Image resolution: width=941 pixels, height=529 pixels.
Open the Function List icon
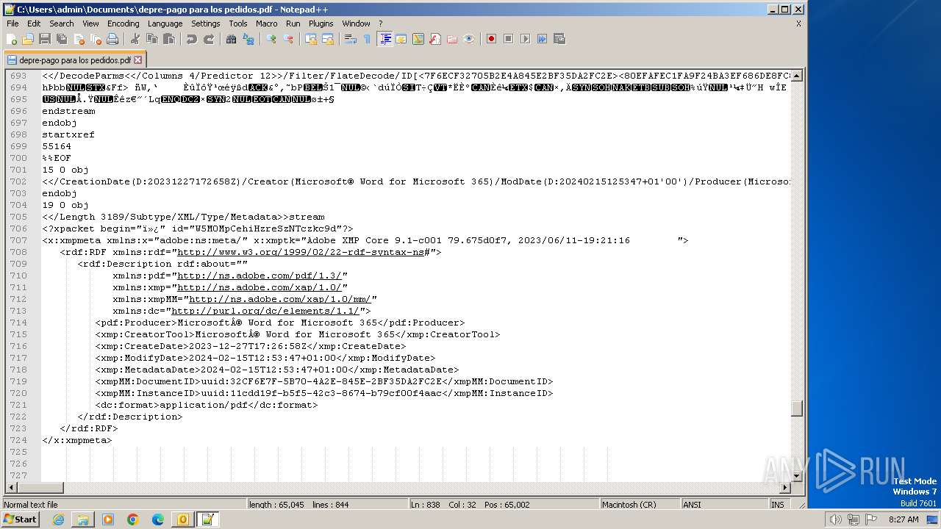(x=434, y=39)
